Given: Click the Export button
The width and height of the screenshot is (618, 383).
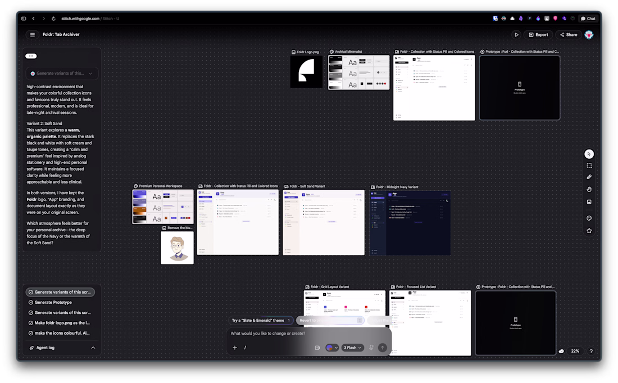Looking at the screenshot, I should 538,35.
